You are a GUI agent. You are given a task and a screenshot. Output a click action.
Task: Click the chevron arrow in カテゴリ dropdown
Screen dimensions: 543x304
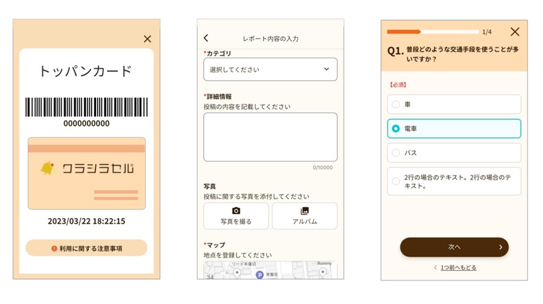pos(326,69)
